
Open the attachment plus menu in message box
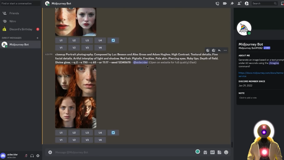coord(50,152)
